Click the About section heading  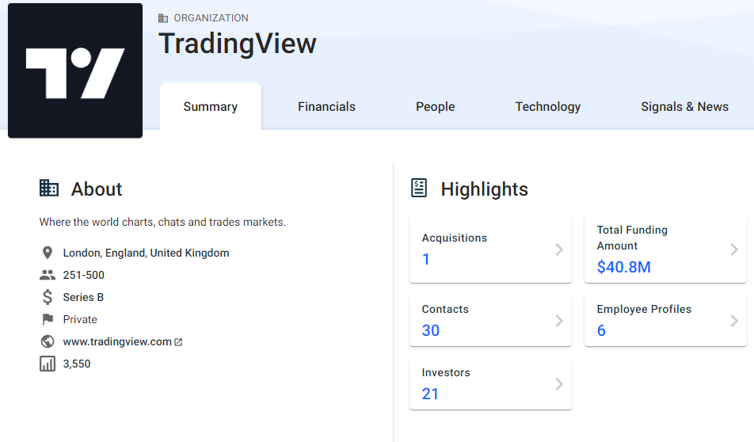(x=97, y=189)
